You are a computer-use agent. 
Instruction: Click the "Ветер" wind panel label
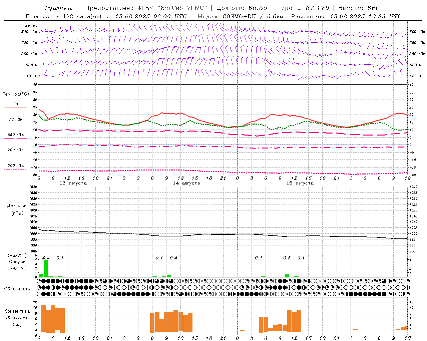click(31, 25)
